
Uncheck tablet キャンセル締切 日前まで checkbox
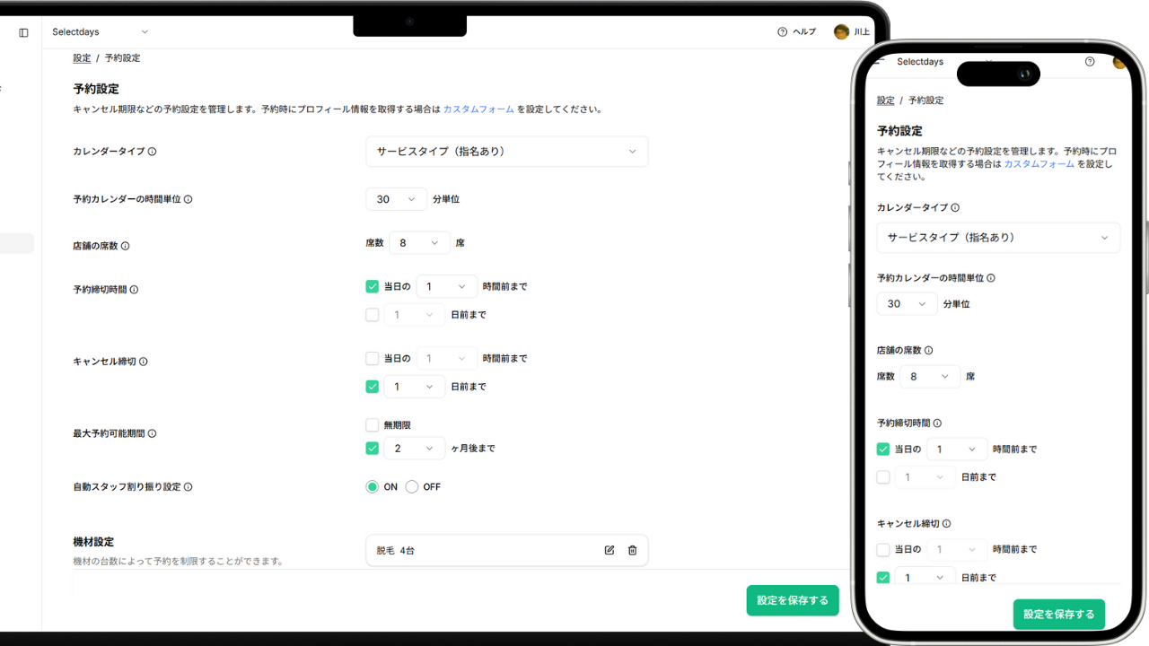373,387
